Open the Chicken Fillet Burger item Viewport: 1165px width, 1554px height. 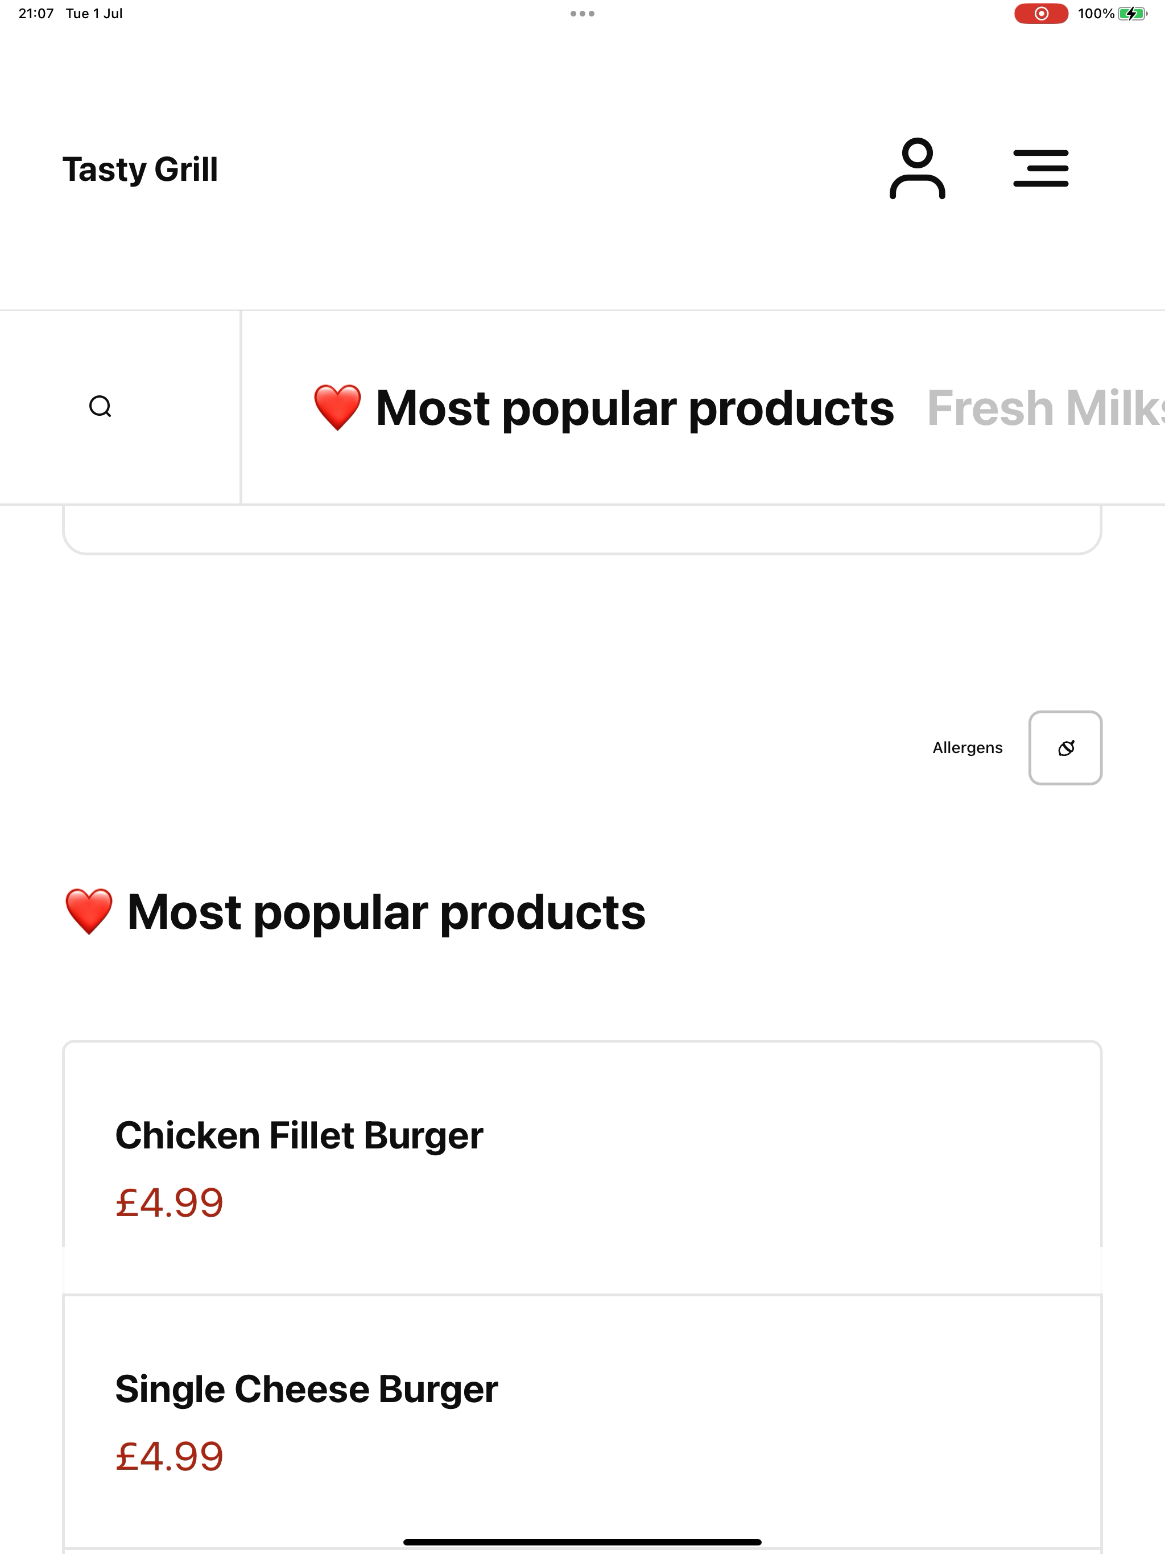pyautogui.click(x=582, y=1167)
